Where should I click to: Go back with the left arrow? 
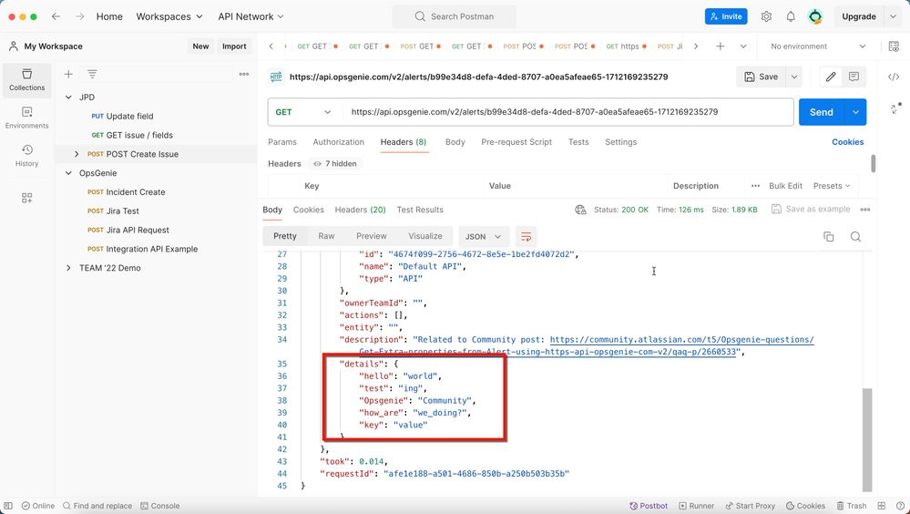tap(56, 16)
